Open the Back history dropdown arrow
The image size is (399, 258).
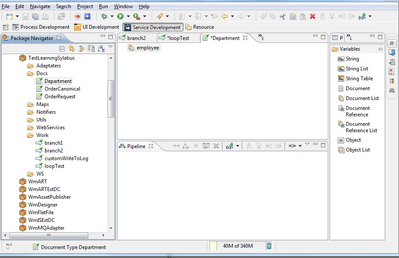click(x=232, y=17)
